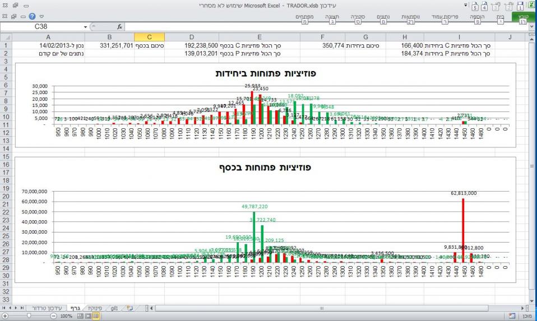Switch to Page Layout view in status bar
537x321 pixels.
87,316
